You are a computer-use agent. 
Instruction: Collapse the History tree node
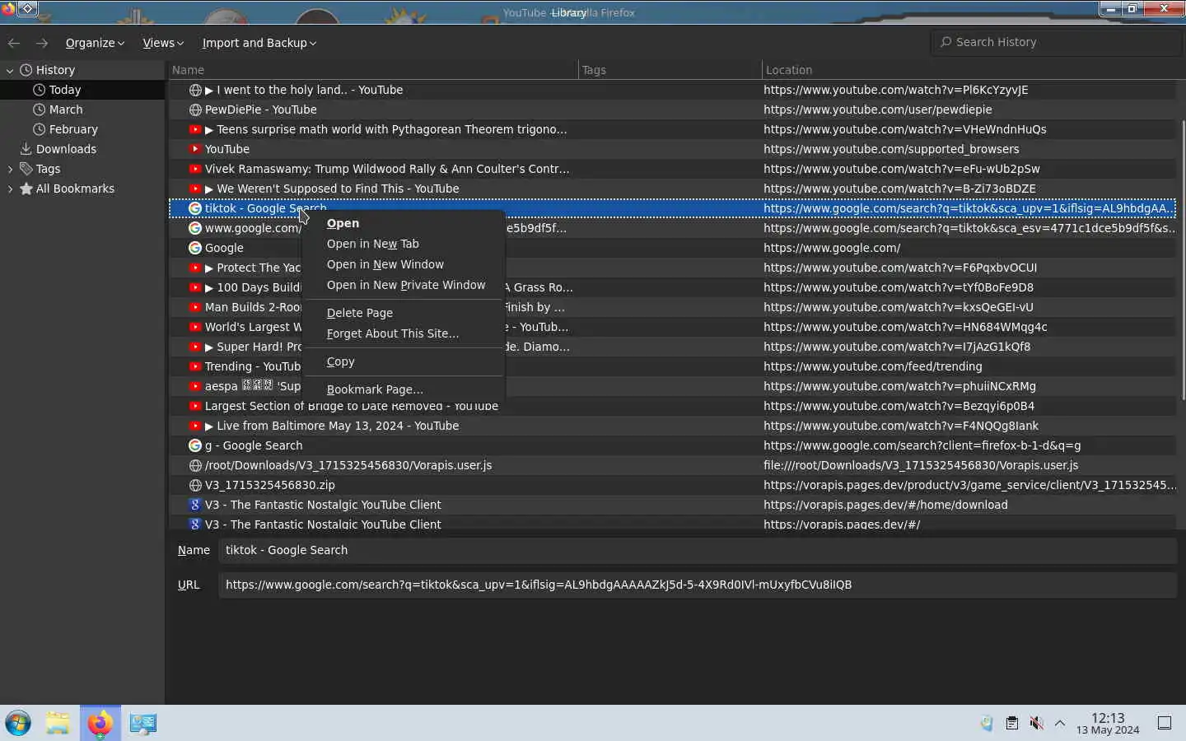[10, 71]
